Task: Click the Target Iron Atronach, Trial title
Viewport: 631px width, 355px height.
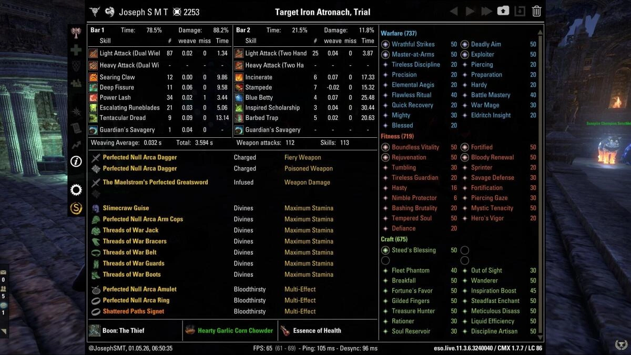Action: (x=322, y=12)
